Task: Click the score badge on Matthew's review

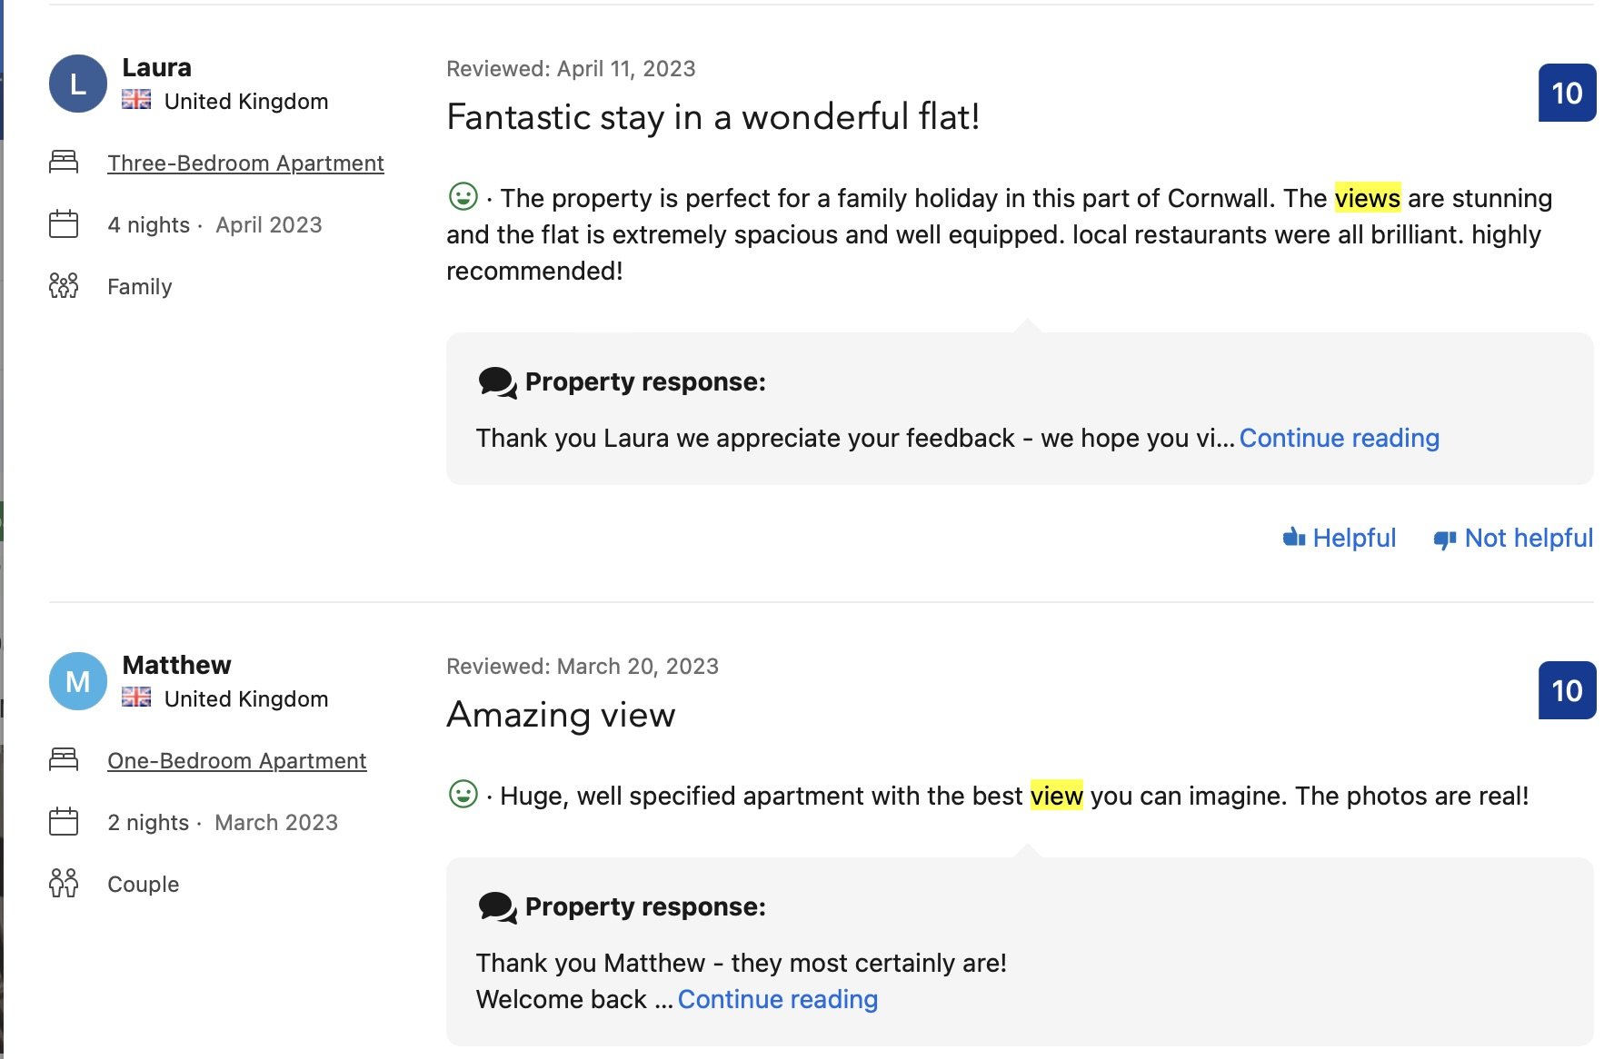Action: coord(1567,690)
